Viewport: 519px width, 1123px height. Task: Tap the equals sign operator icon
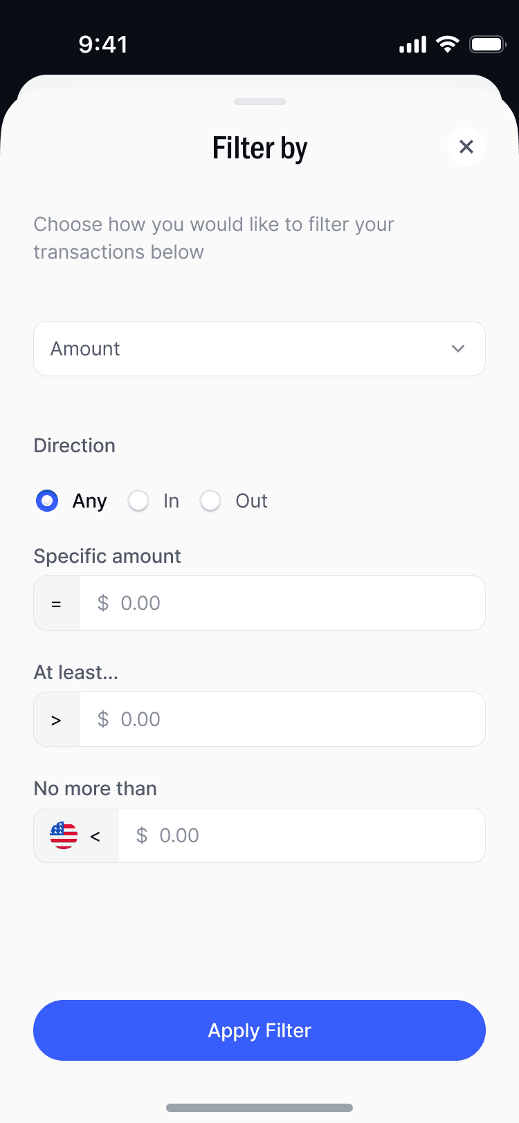(57, 604)
